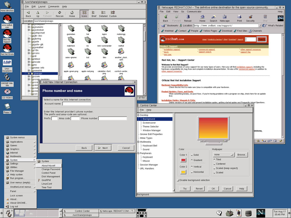Click Netscape Reload toolbar icon
The height and width of the screenshot is (218, 291).
(188, 18)
